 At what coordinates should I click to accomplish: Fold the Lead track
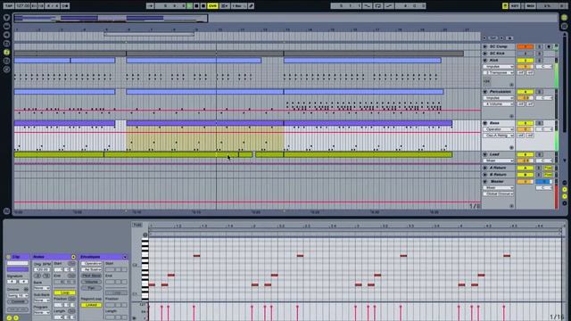484,154
